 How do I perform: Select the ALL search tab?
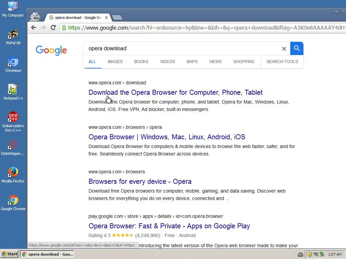[x=92, y=62]
